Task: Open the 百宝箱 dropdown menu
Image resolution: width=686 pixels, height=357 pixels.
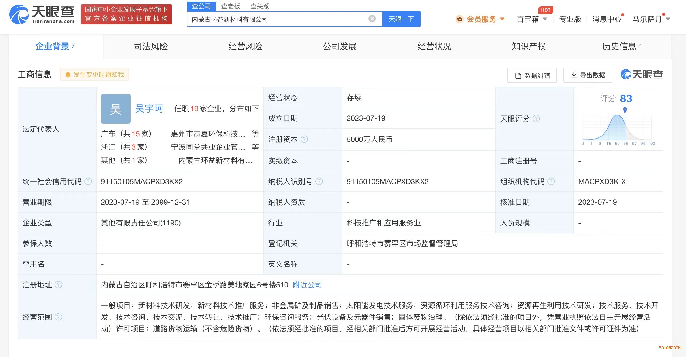Action: [x=531, y=19]
